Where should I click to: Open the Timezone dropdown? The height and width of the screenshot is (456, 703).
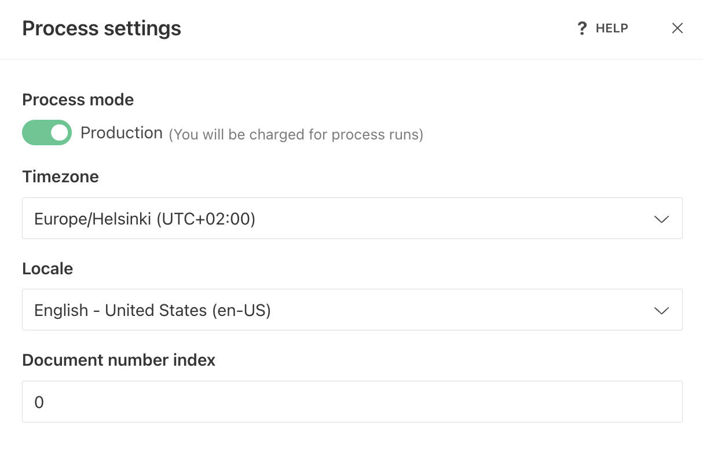coord(352,218)
